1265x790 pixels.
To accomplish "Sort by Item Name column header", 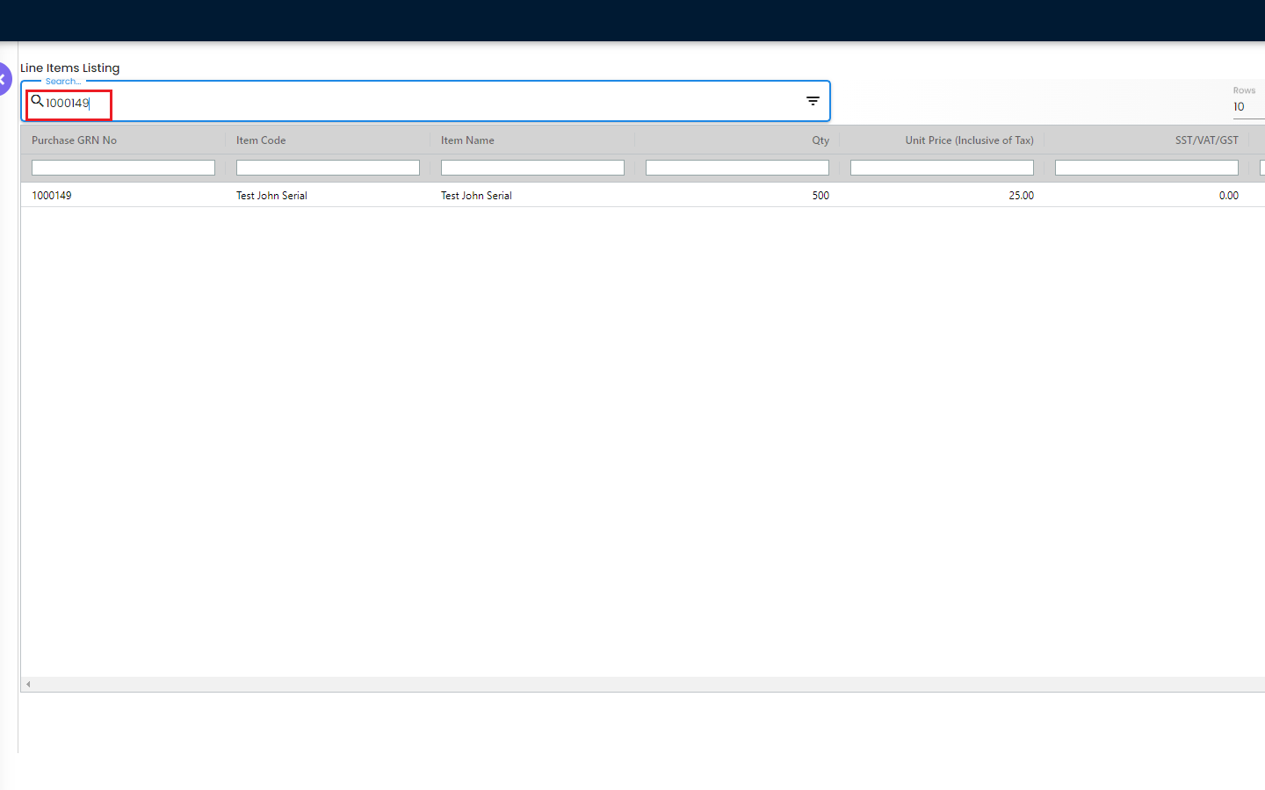I will tap(467, 140).
